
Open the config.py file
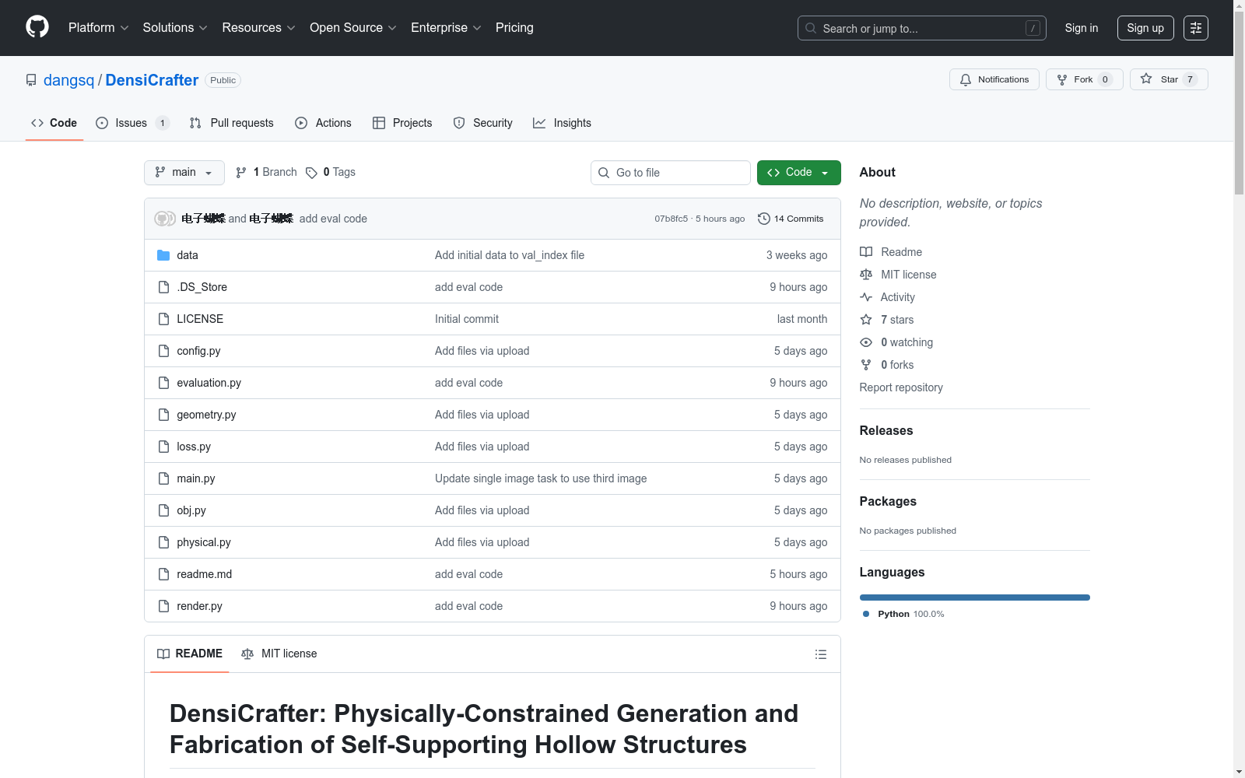198,351
